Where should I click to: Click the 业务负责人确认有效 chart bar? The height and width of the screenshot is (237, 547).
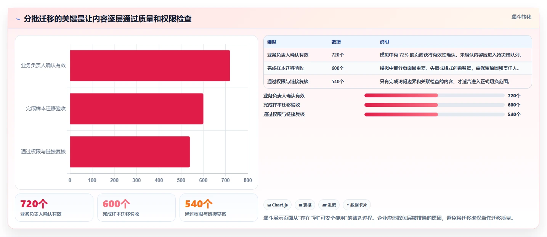click(x=150, y=66)
